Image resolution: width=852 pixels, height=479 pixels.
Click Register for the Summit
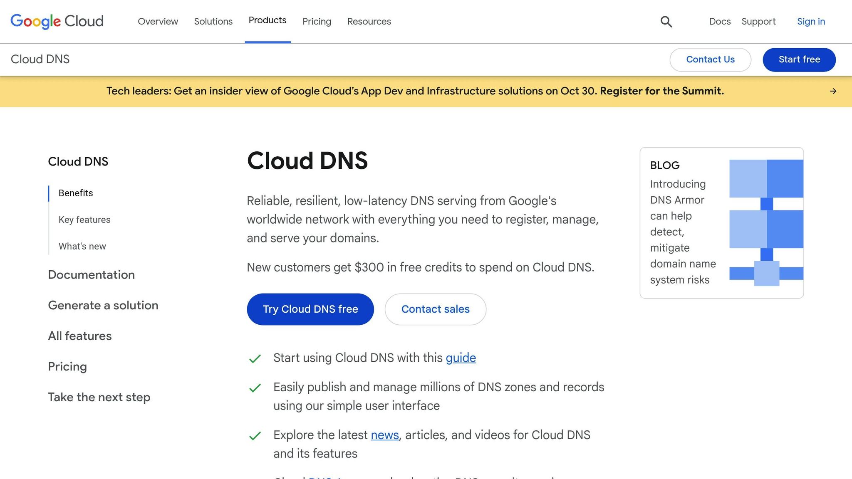pos(661,91)
